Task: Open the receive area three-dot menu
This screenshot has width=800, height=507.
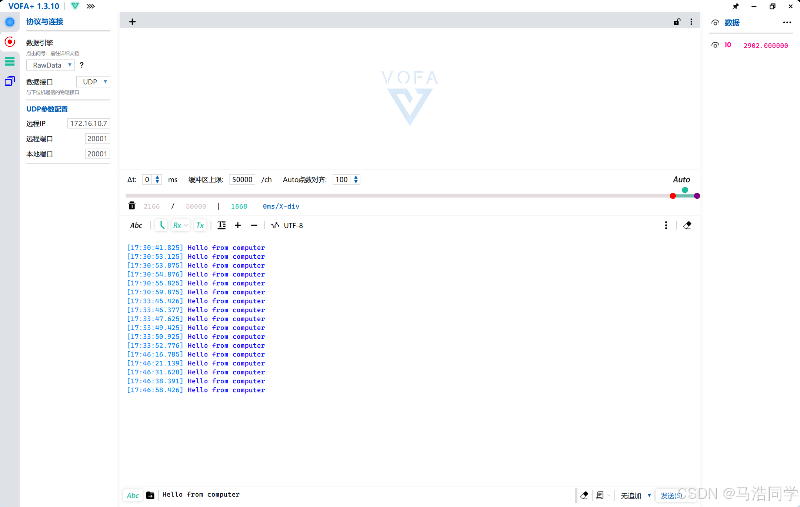Action: (x=666, y=225)
